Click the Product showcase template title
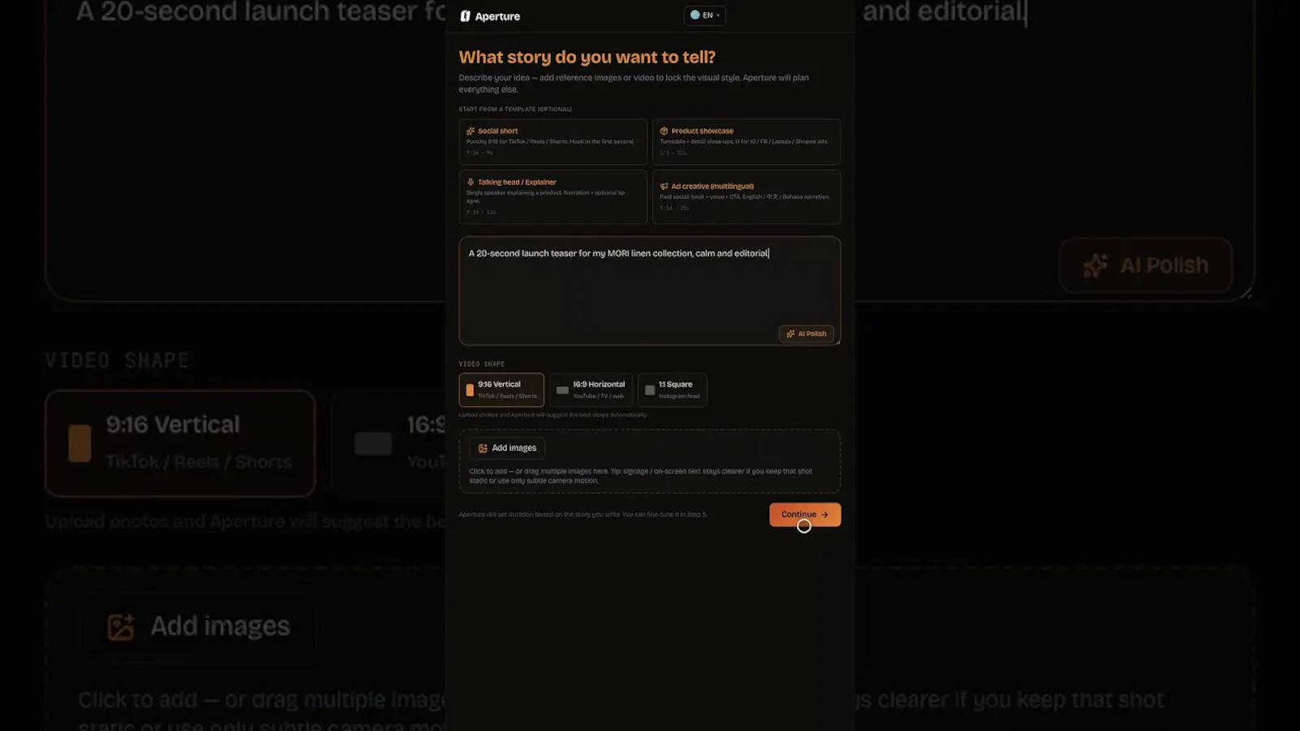Screen dimensions: 1300x731 pyautogui.click(x=702, y=131)
